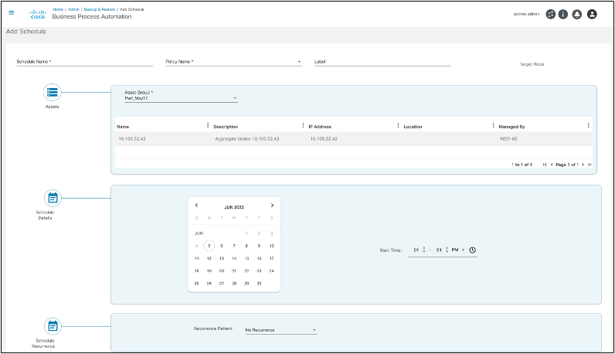The height and width of the screenshot is (354, 615).
Task: Open the clock time picker icon
Action: [x=473, y=250]
